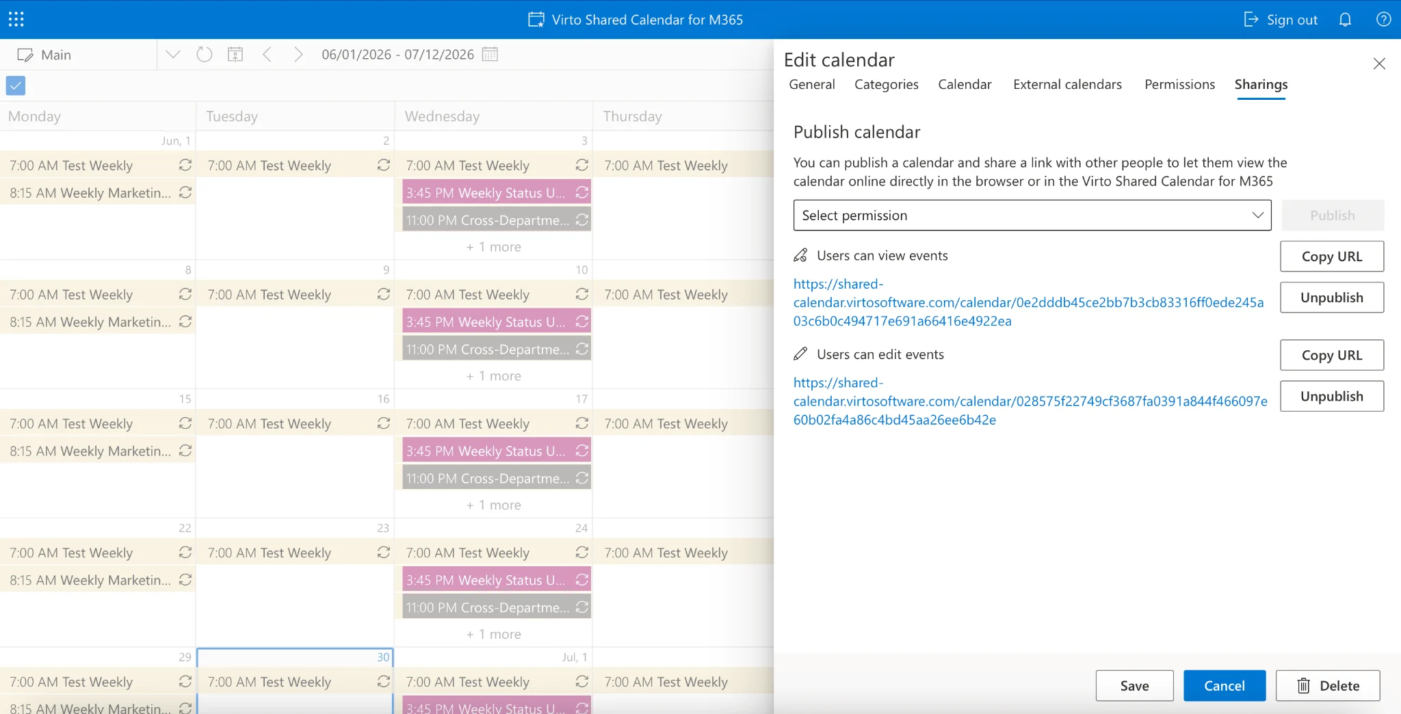1401x714 pixels.
Task: Expand '+ 1 more' on June 17
Action: click(x=494, y=505)
